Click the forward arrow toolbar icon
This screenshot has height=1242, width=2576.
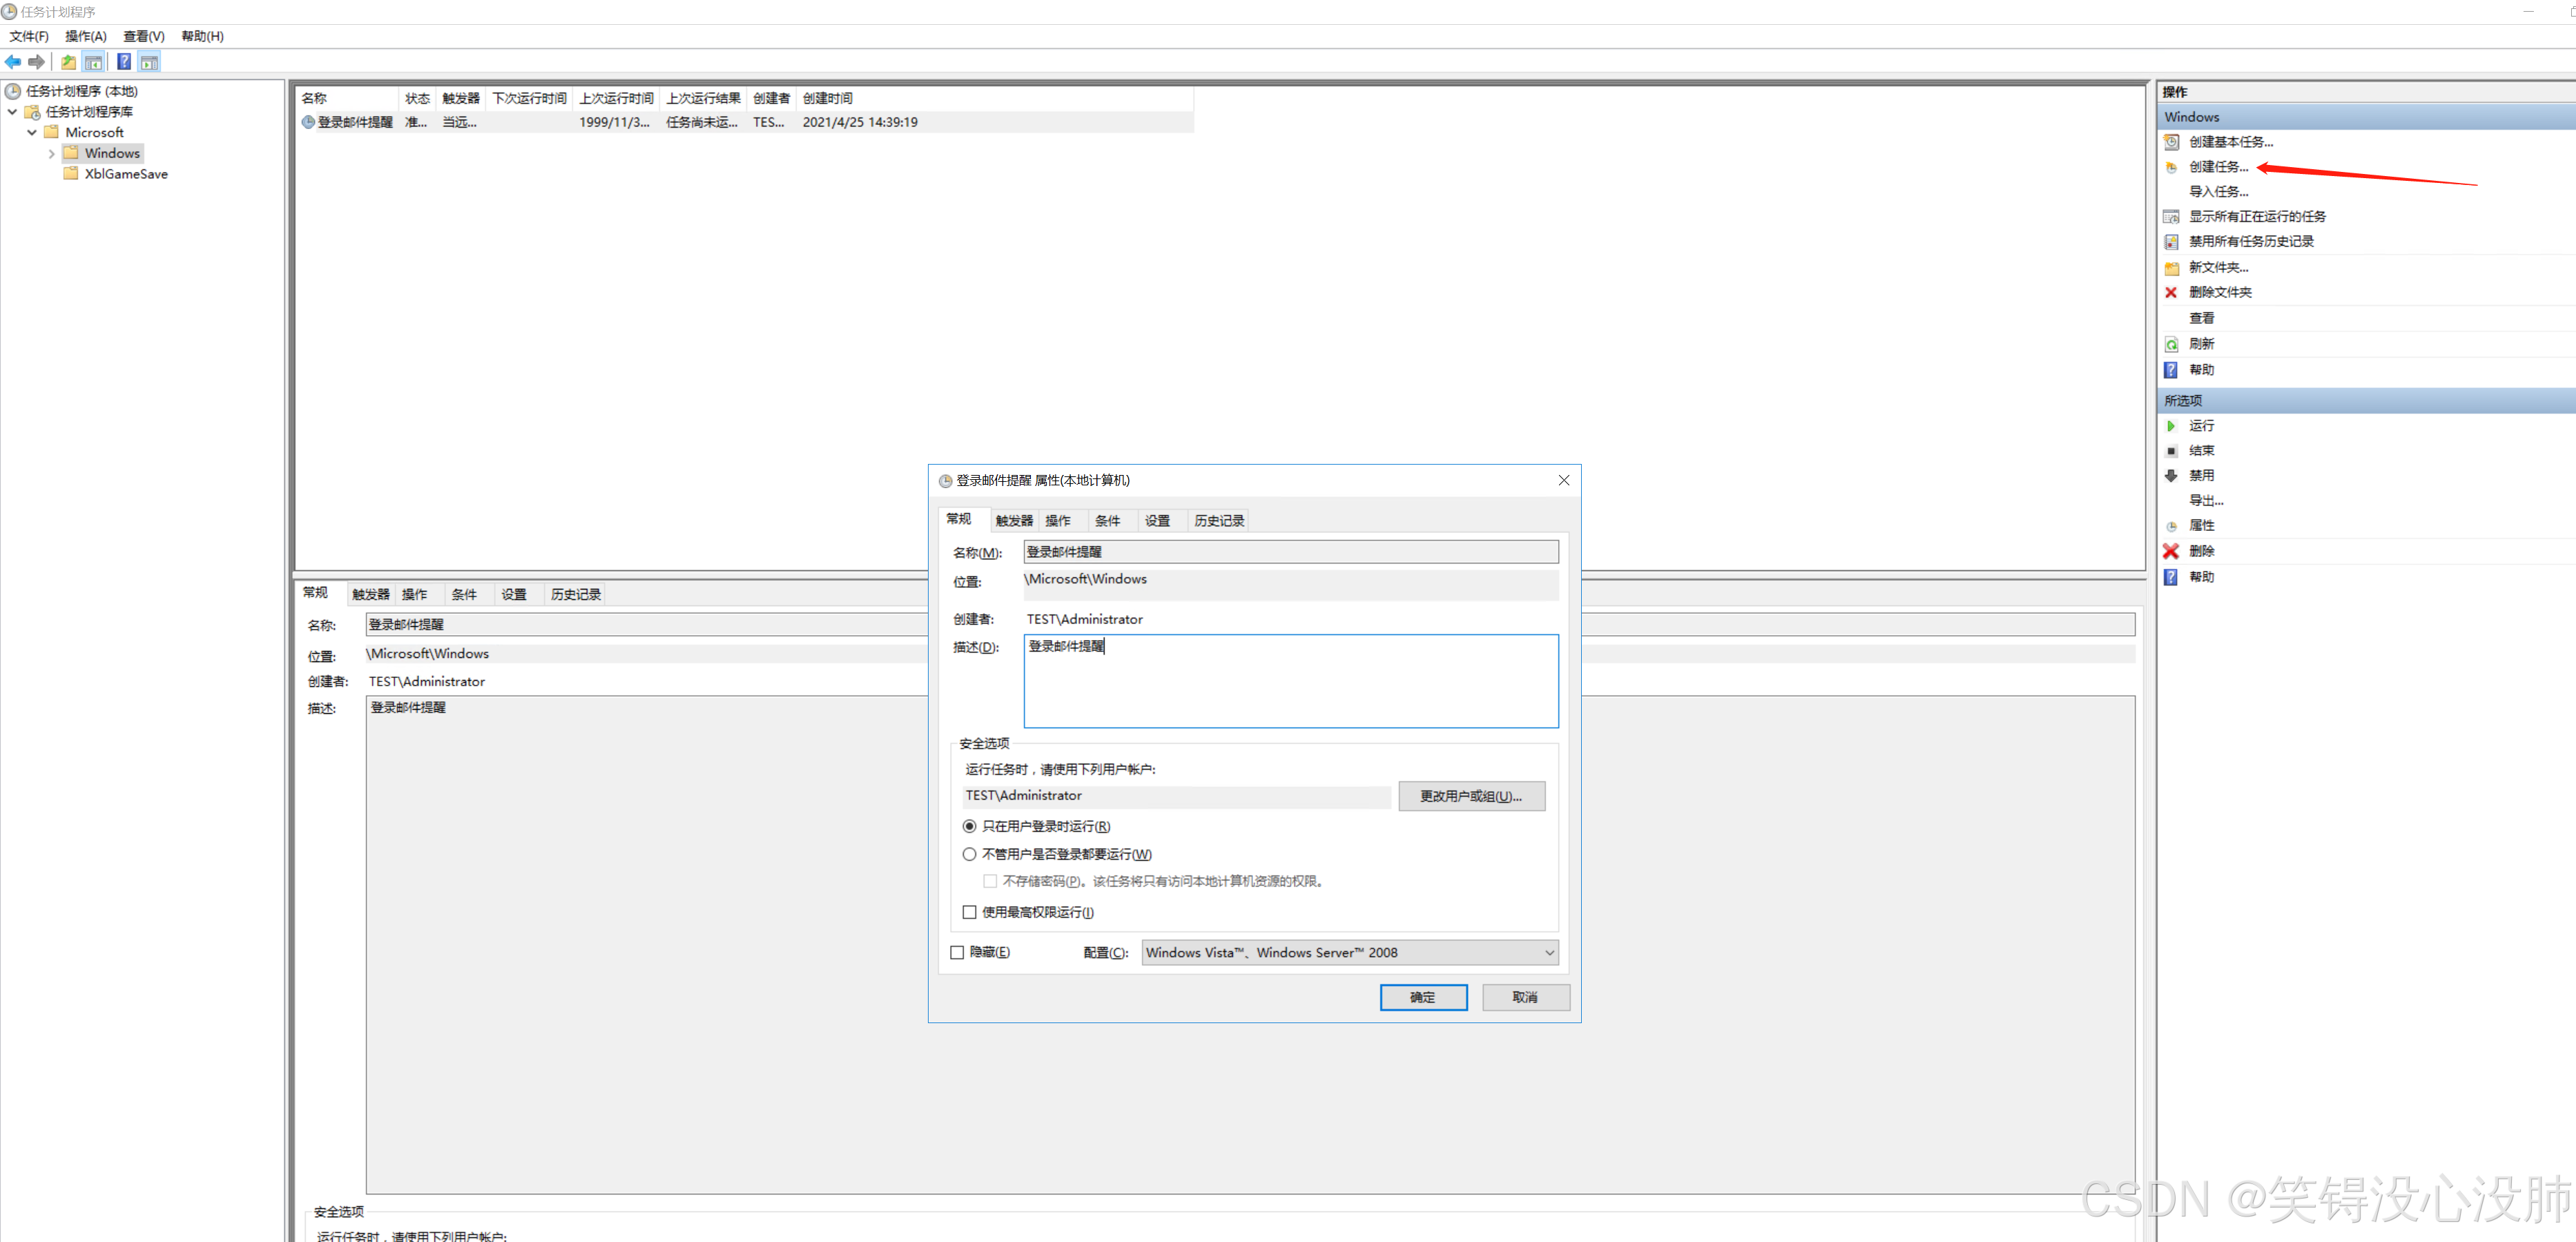(37, 62)
